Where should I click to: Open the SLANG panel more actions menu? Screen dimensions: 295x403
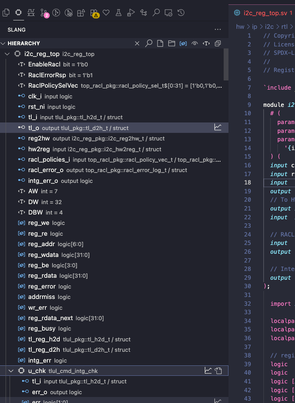218,30
